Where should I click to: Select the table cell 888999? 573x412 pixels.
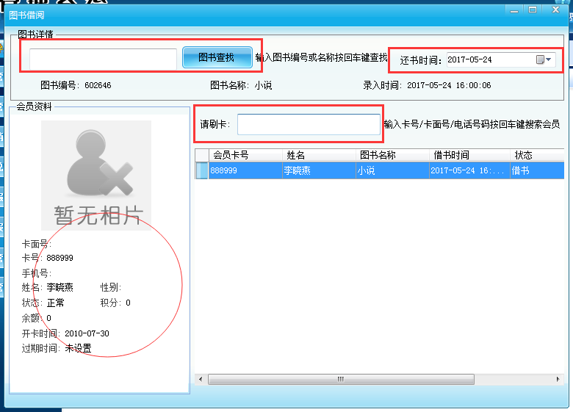245,170
